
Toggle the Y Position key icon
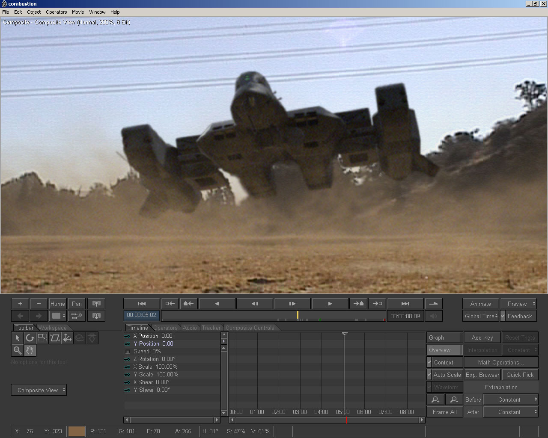click(128, 344)
